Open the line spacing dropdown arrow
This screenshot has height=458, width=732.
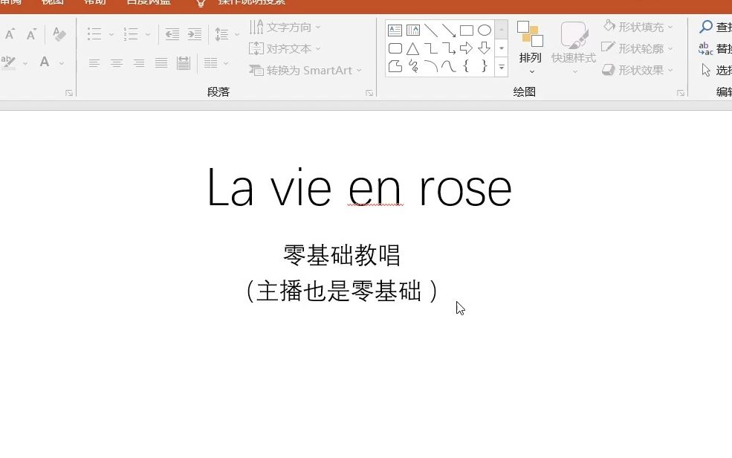tap(236, 34)
